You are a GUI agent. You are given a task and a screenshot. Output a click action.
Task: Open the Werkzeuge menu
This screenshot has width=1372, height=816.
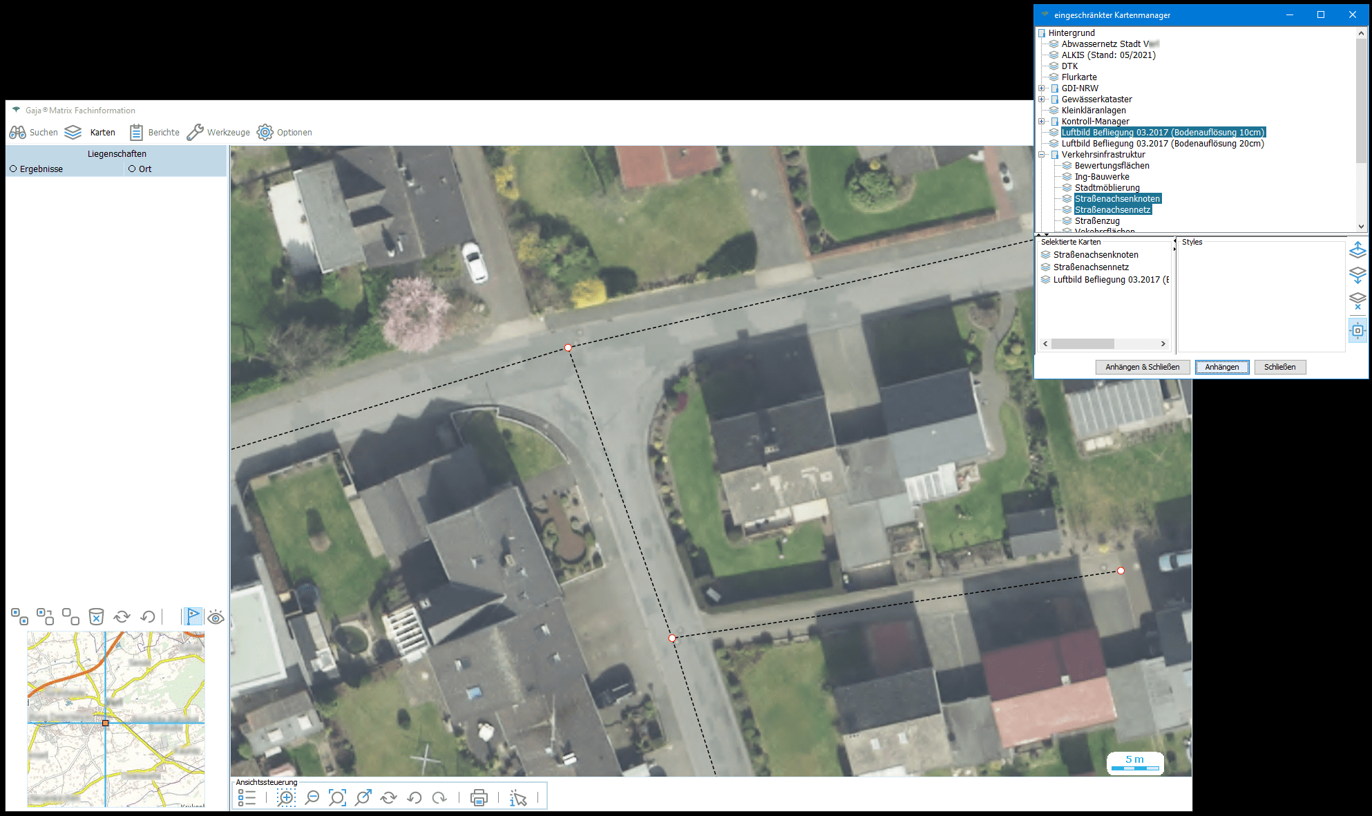[x=218, y=132]
